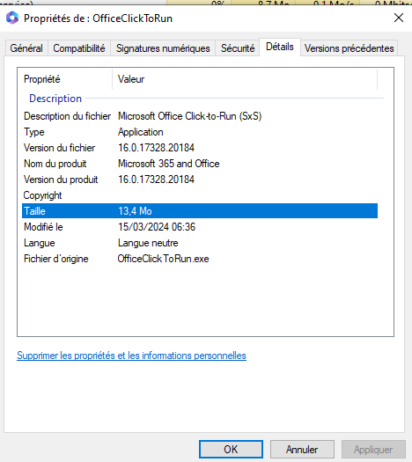Select the Langue property label
This screenshot has height=462, width=412.
40,243
